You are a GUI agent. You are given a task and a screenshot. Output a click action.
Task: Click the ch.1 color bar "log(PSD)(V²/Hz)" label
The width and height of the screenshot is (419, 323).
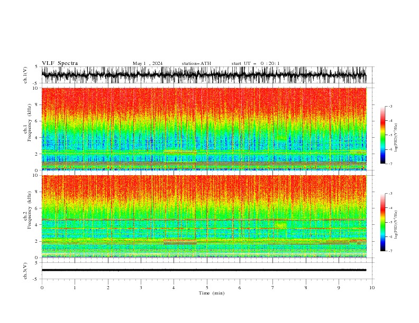pyautogui.click(x=396, y=138)
